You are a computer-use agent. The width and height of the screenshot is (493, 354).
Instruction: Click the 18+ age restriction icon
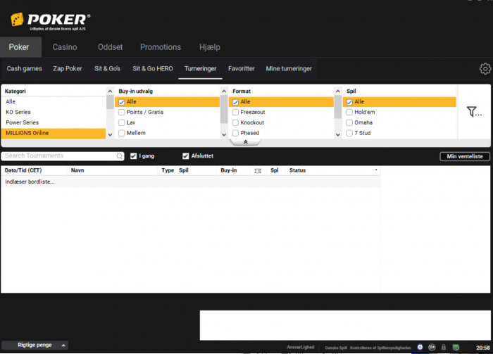tap(432, 347)
